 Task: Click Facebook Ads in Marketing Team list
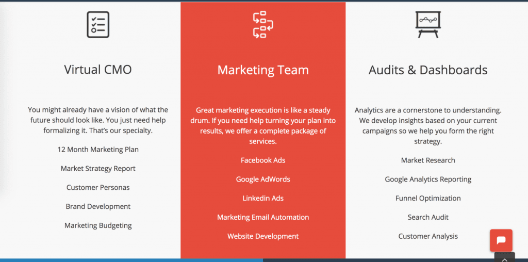(263, 160)
